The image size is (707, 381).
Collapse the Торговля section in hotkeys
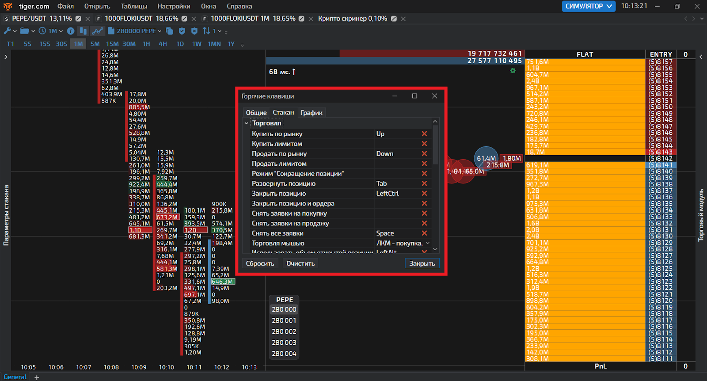point(247,123)
